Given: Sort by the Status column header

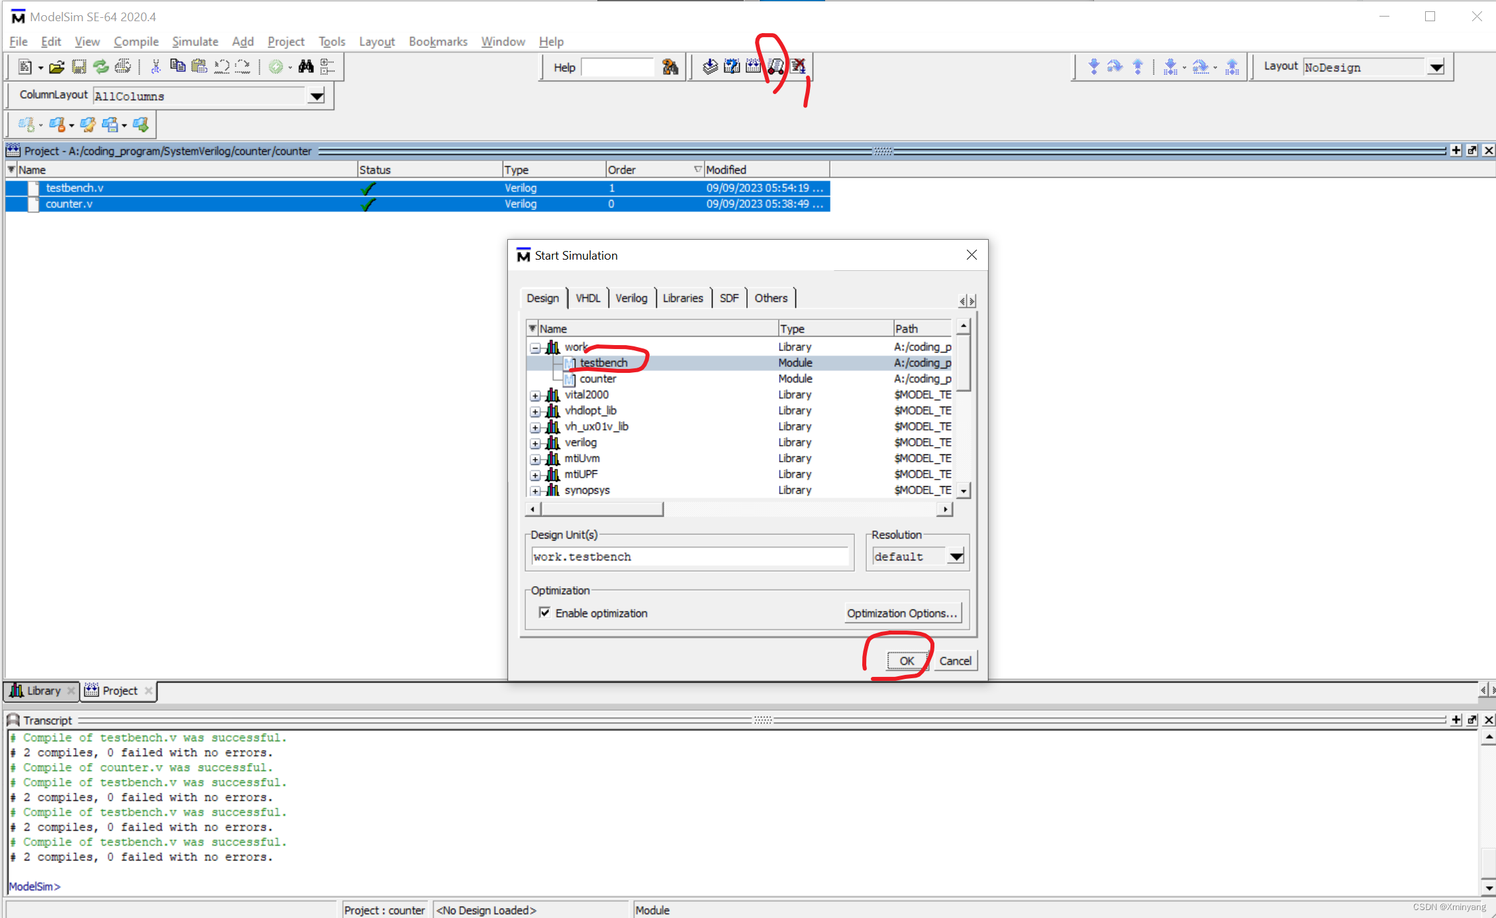Looking at the screenshot, I should click(430, 170).
